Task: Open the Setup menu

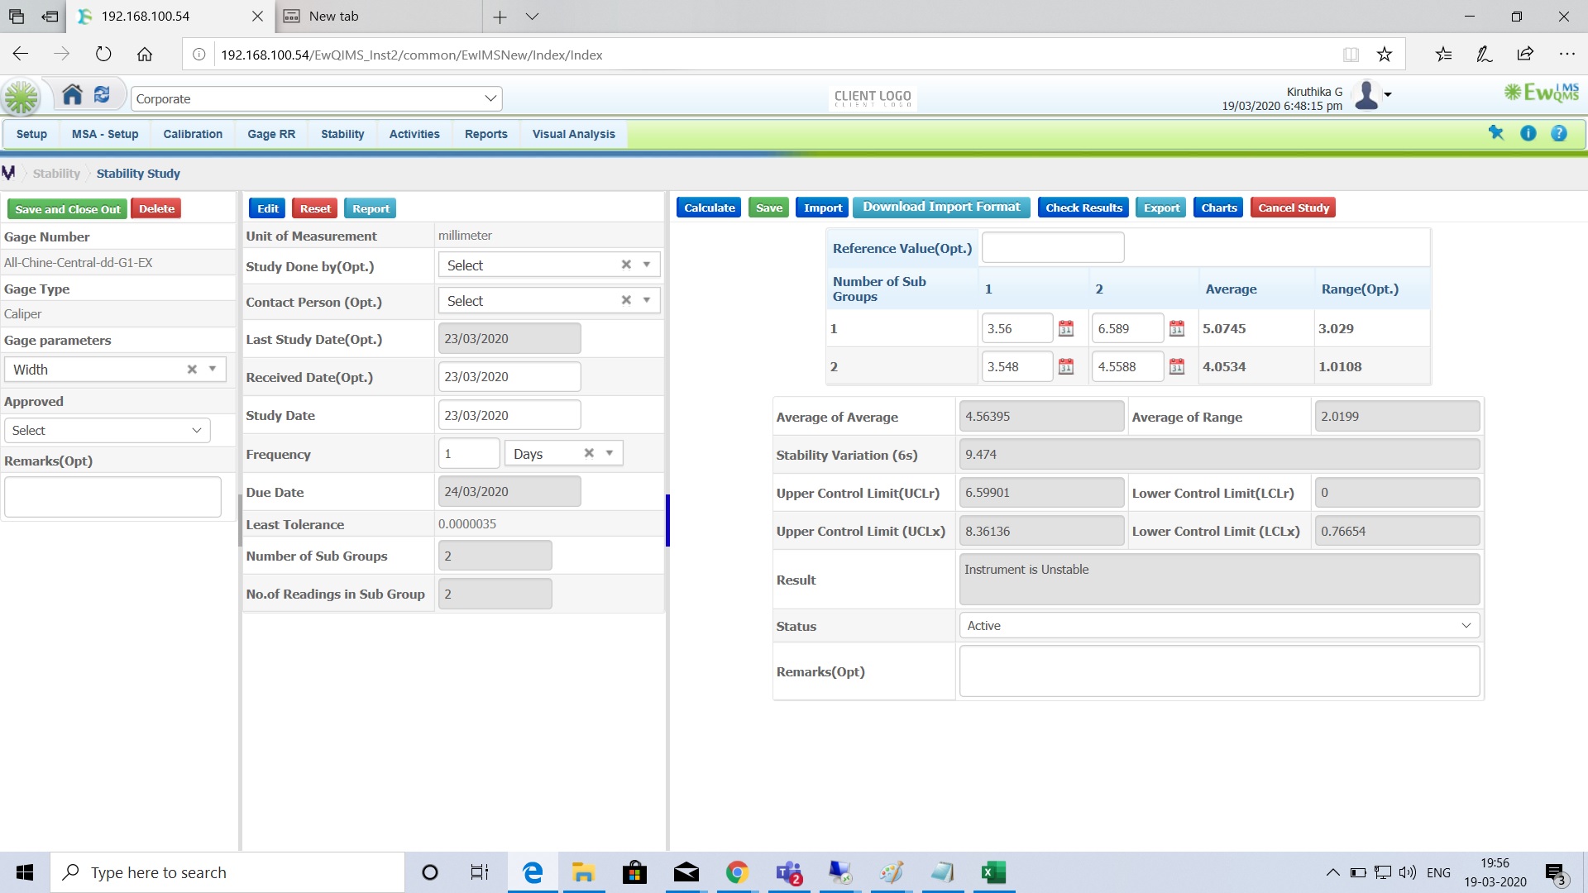Action: (31, 134)
